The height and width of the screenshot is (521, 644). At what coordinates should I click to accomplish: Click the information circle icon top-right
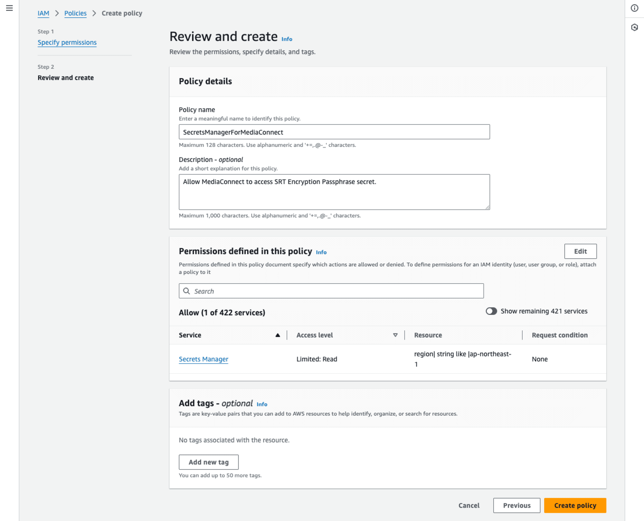pos(634,8)
